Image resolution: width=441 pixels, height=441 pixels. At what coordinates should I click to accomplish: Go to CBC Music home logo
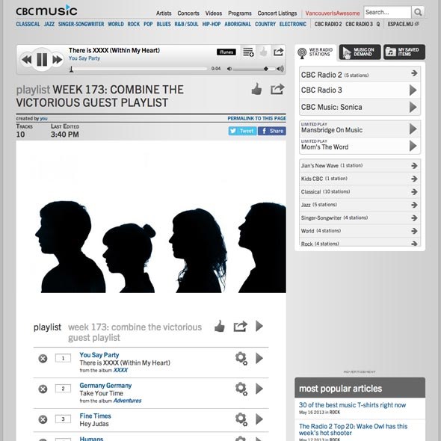(x=46, y=10)
